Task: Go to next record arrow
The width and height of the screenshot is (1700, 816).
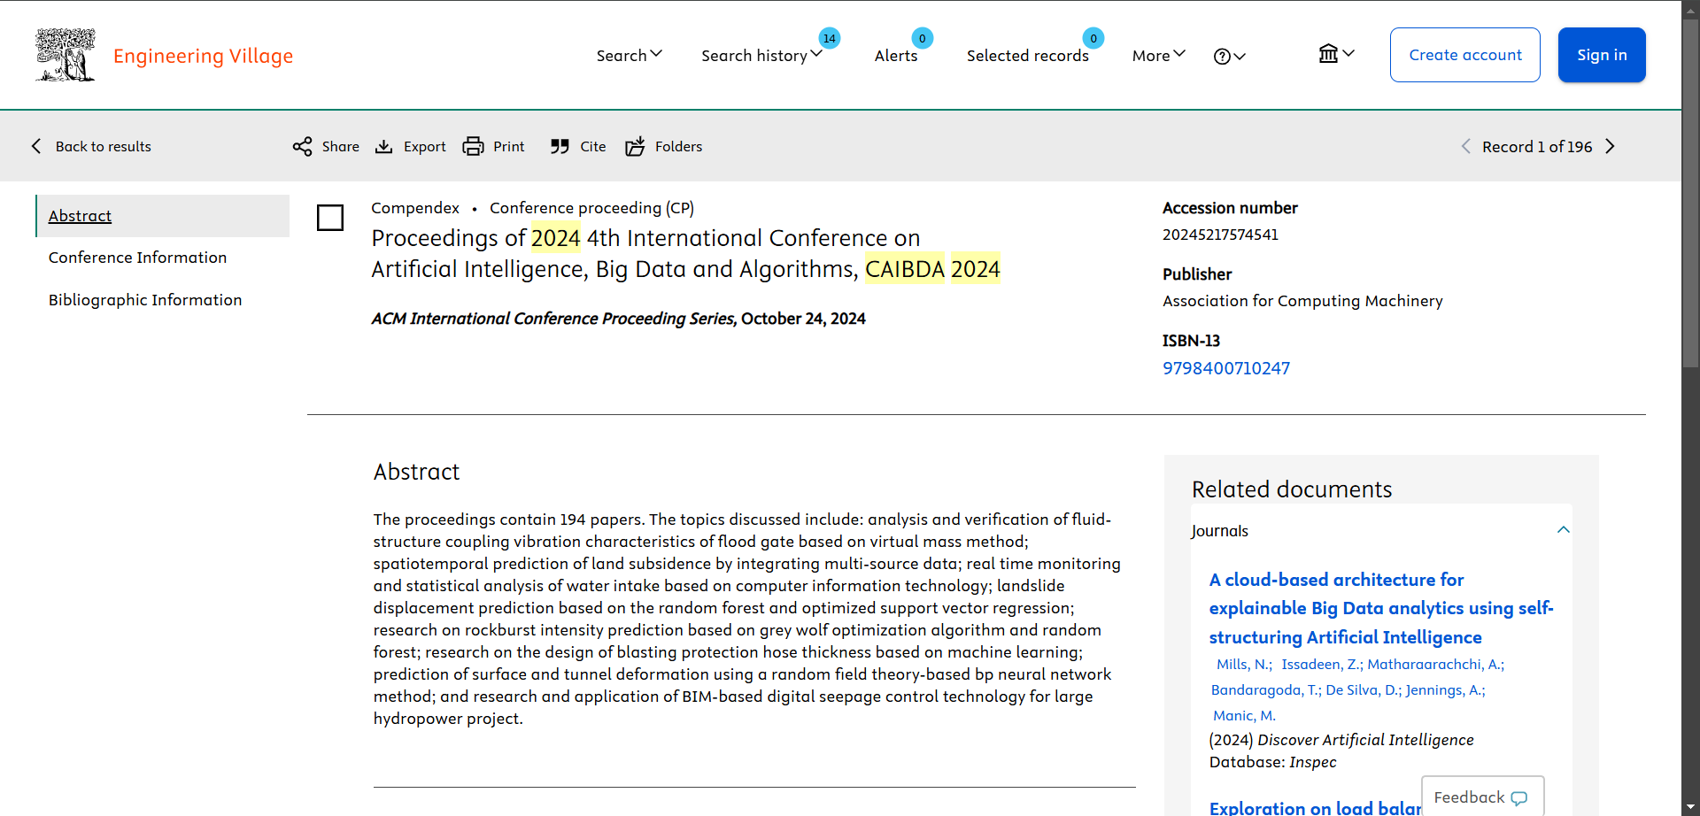Action: [x=1611, y=147]
